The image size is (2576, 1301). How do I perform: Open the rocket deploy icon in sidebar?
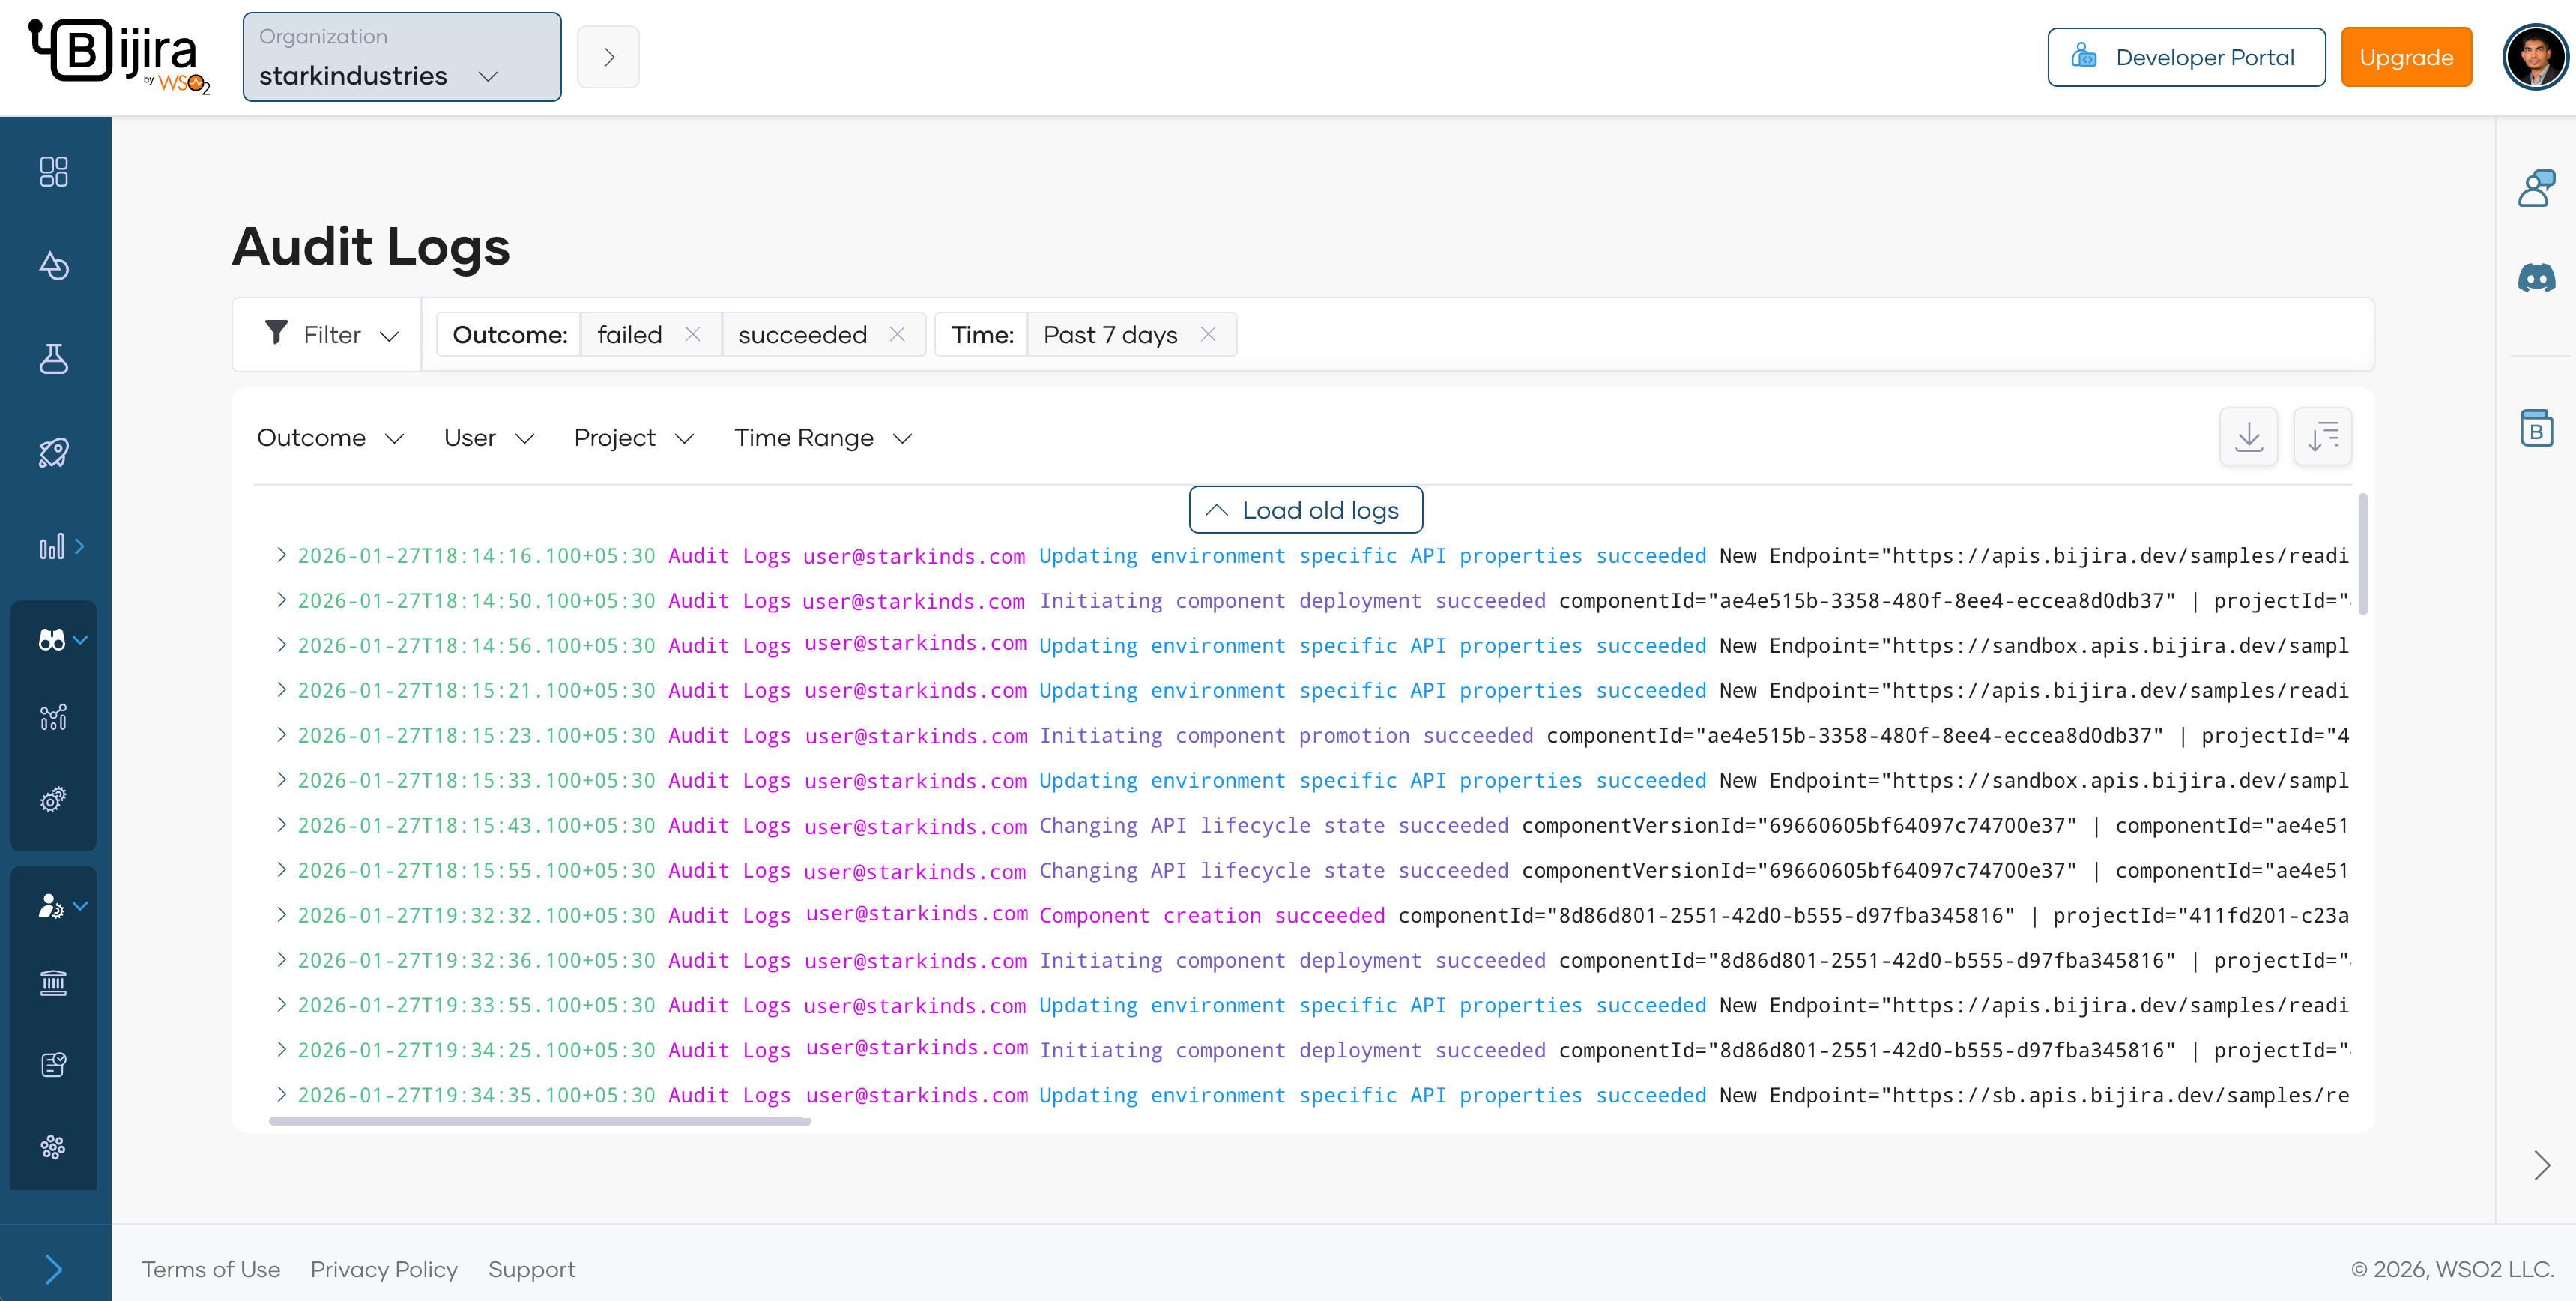coord(54,452)
